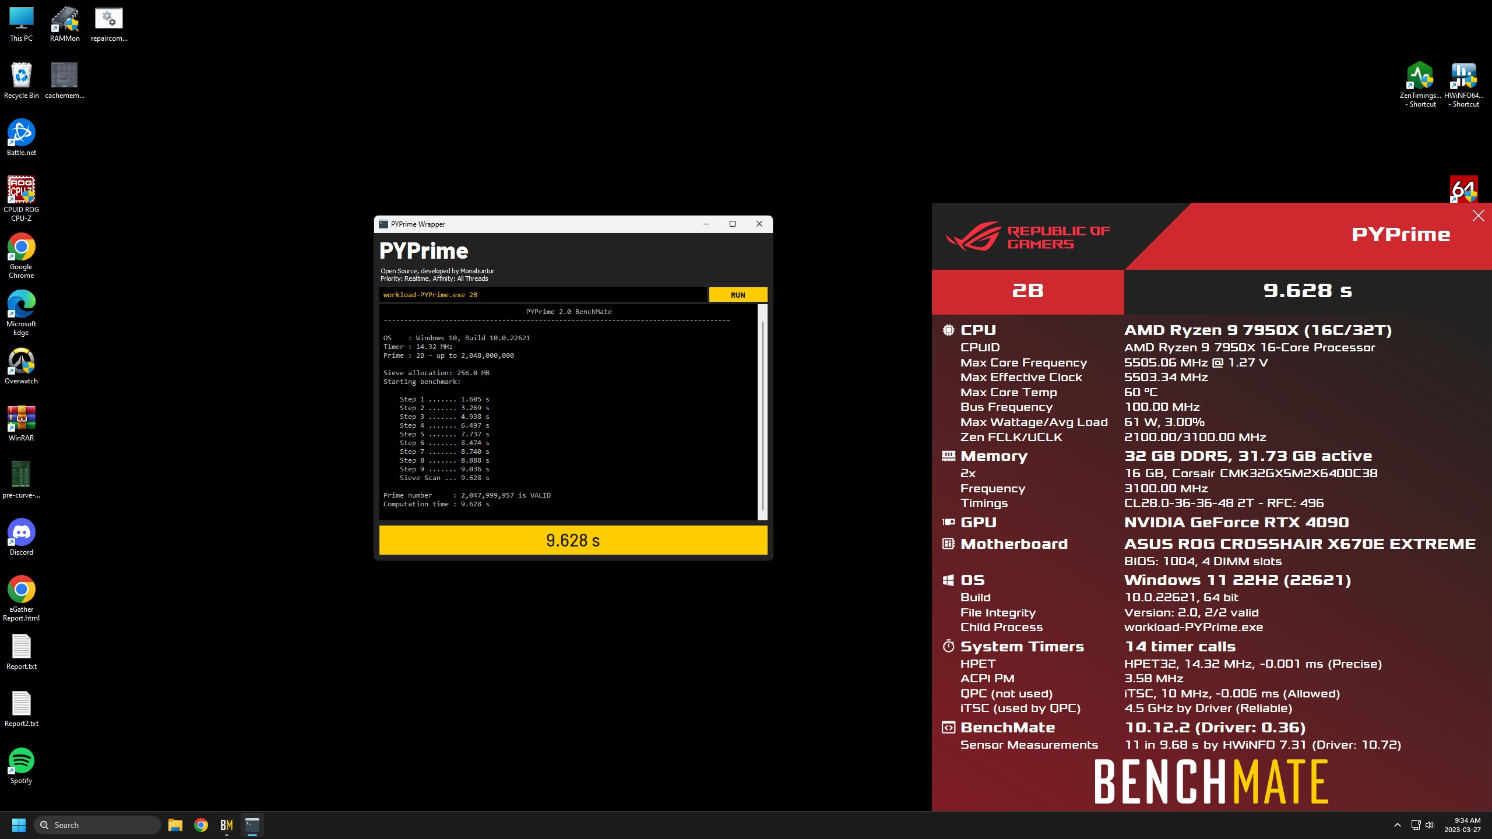Viewport: 1492px width, 839px height.
Task: Click the 2B workload label in BenchMate
Action: click(1027, 291)
